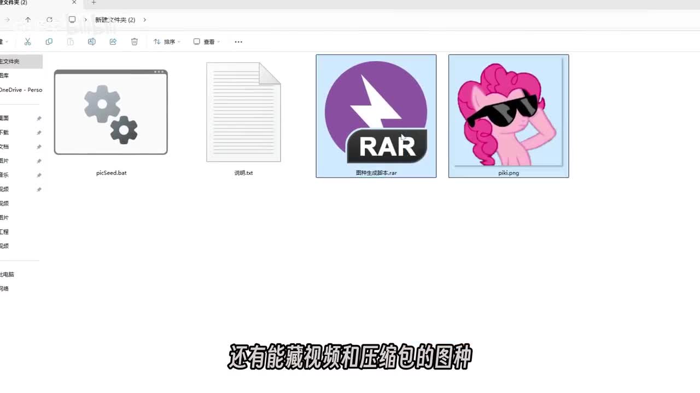Open the 查看 view dropdown
The height and width of the screenshot is (393, 700).
[x=206, y=41]
